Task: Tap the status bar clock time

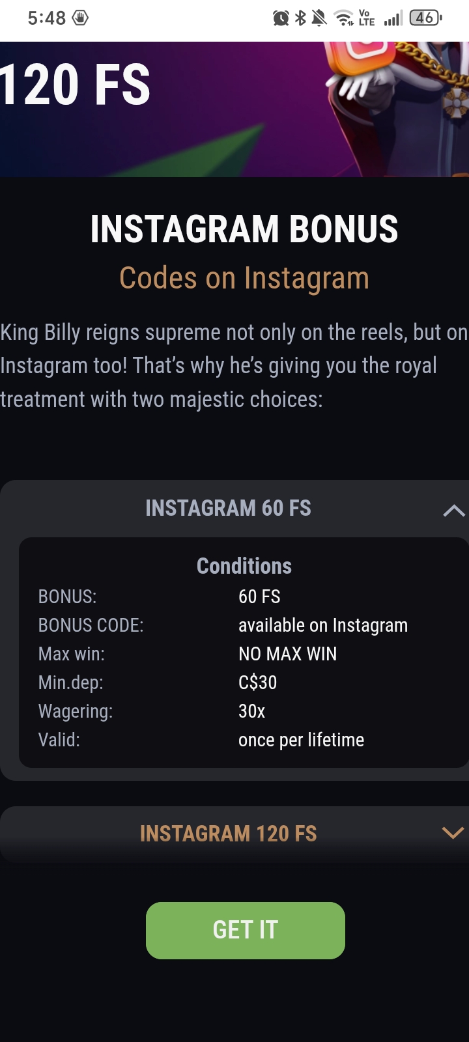Action: coord(47,18)
